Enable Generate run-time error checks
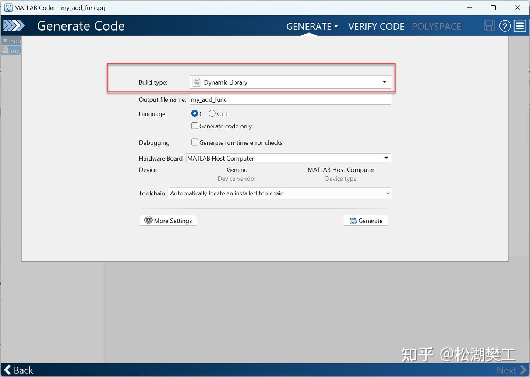530x377 pixels. [x=195, y=142]
